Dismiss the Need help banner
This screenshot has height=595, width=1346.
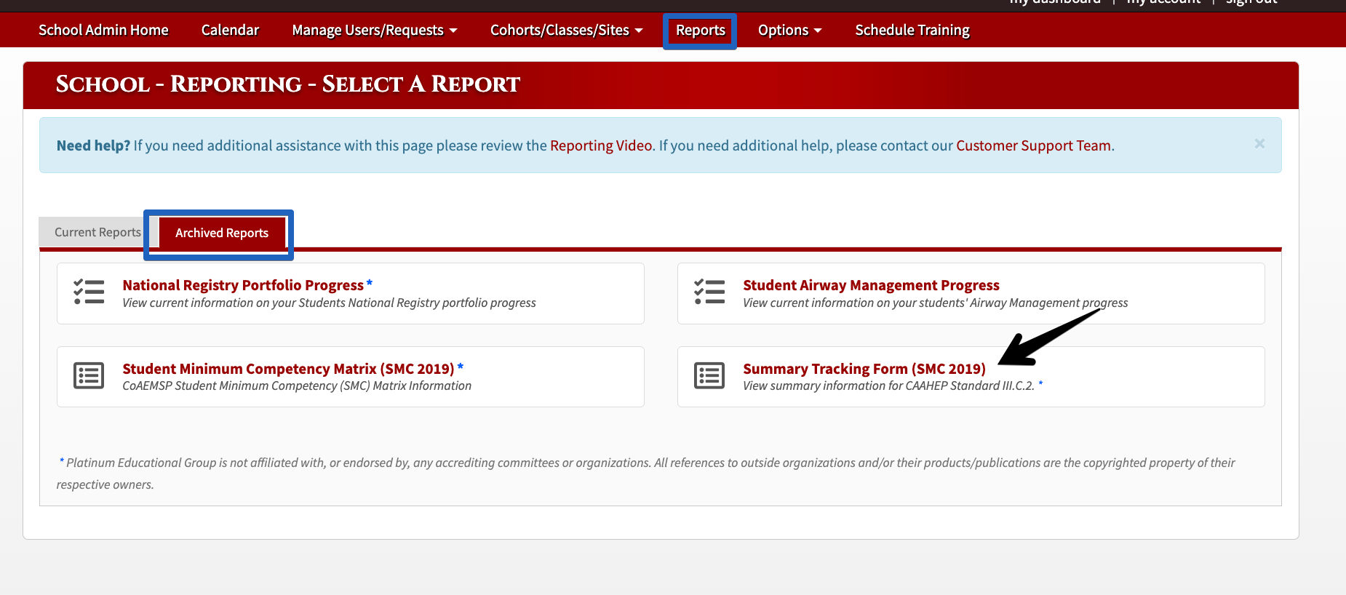pyautogui.click(x=1259, y=144)
